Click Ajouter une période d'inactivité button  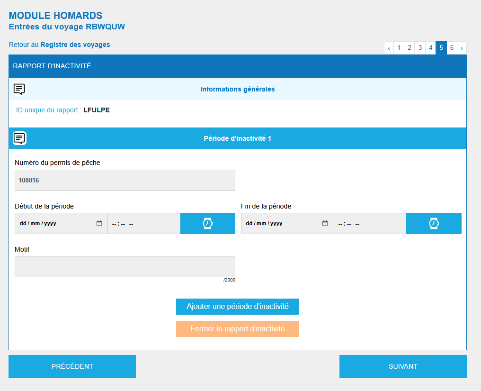[x=237, y=307]
